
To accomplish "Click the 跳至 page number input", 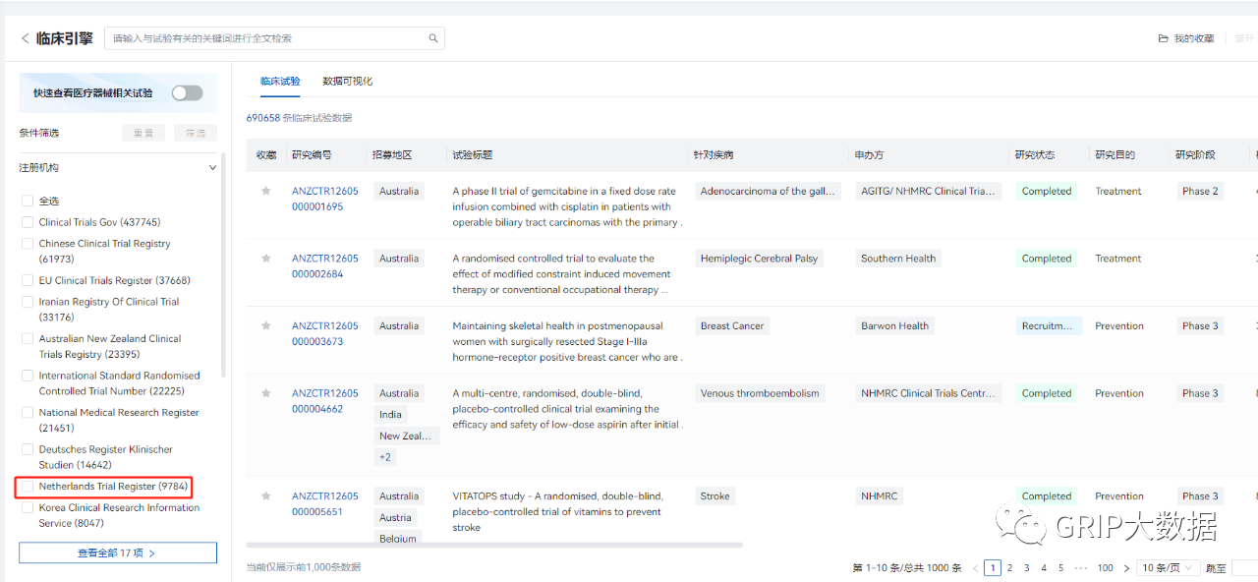I will pos(1244,568).
